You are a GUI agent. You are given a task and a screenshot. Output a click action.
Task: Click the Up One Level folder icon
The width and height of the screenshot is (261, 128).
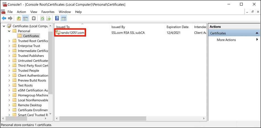pos(18,18)
